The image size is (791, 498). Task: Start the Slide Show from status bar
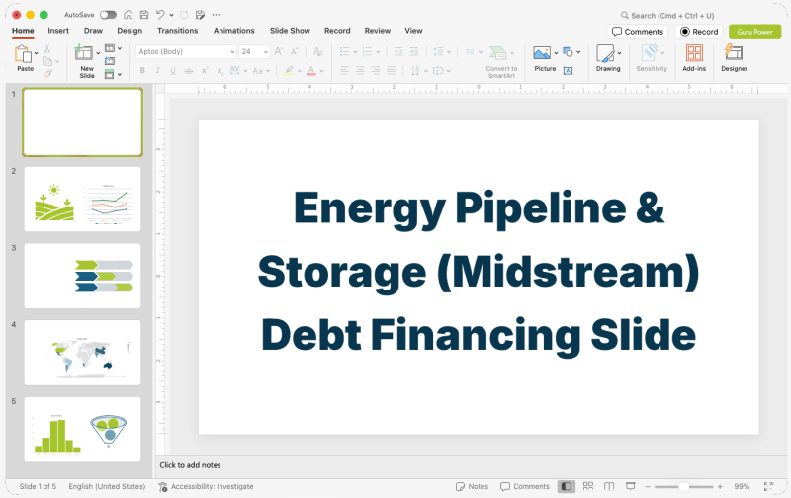coord(630,486)
